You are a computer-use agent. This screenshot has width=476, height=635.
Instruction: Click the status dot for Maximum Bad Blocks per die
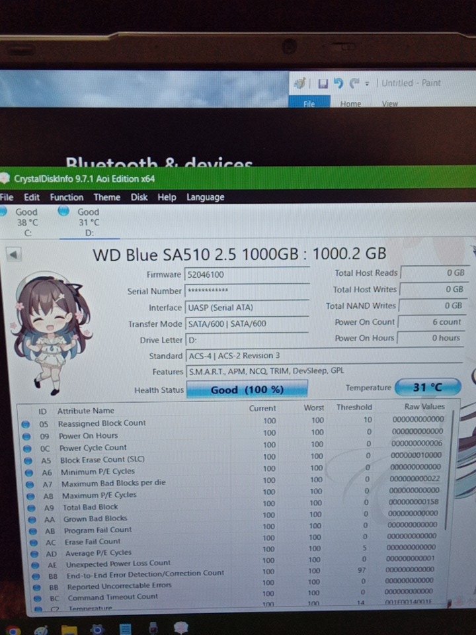click(x=30, y=484)
